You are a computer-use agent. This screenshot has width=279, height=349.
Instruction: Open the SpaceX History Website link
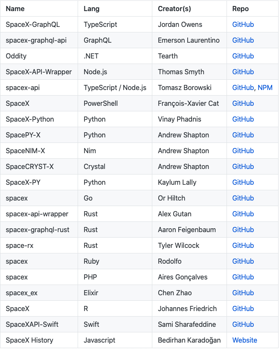pyautogui.click(x=245, y=340)
